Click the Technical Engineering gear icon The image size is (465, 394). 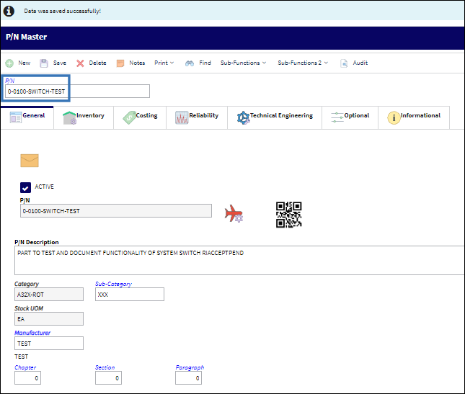pyautogui.click(x=243, y=117)
